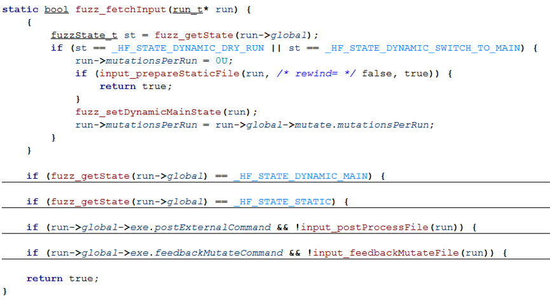Click the _HF_STATE_DYNAMIC_MAIN constant
550x302 pixels.
pyautogui.click(x=301, y=175)
